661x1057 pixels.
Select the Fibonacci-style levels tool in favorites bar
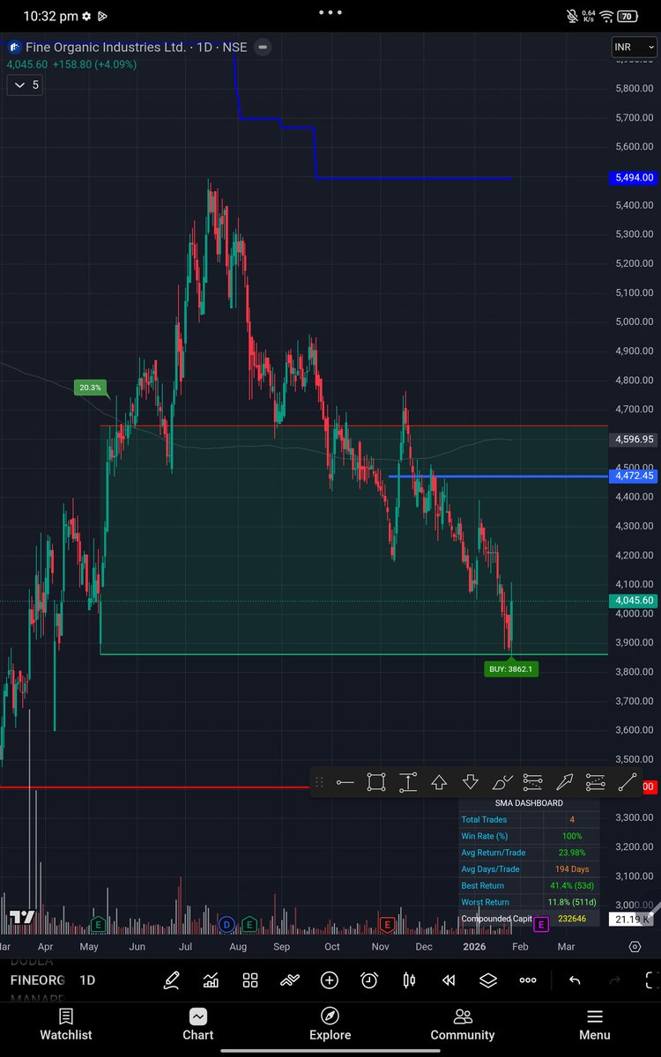click(532, 782)
